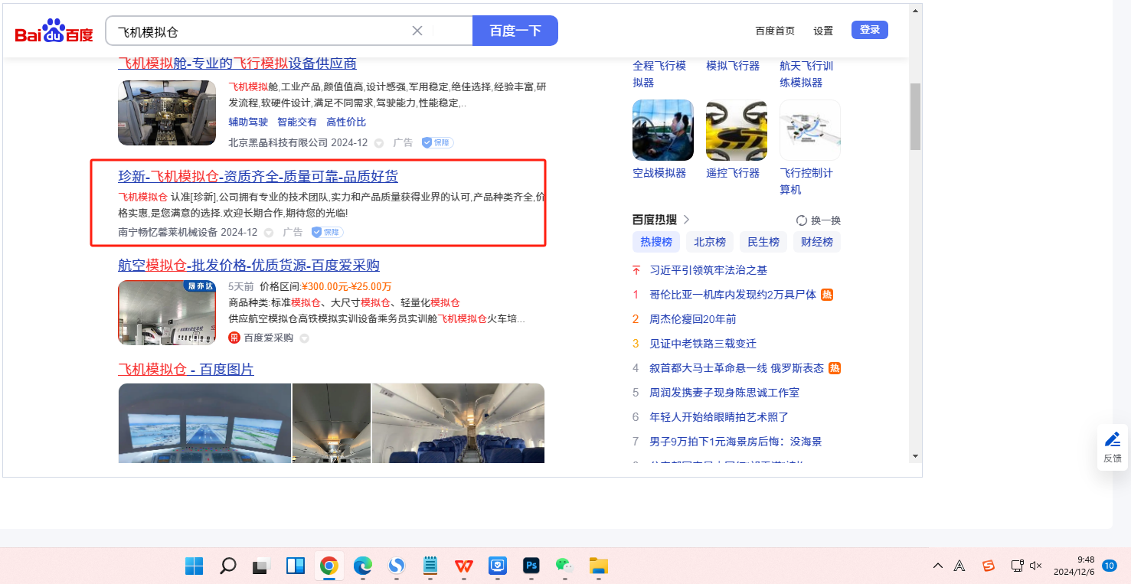
Task: Open Sogou Browser from the taskbar
Action: tap(397, 566)
